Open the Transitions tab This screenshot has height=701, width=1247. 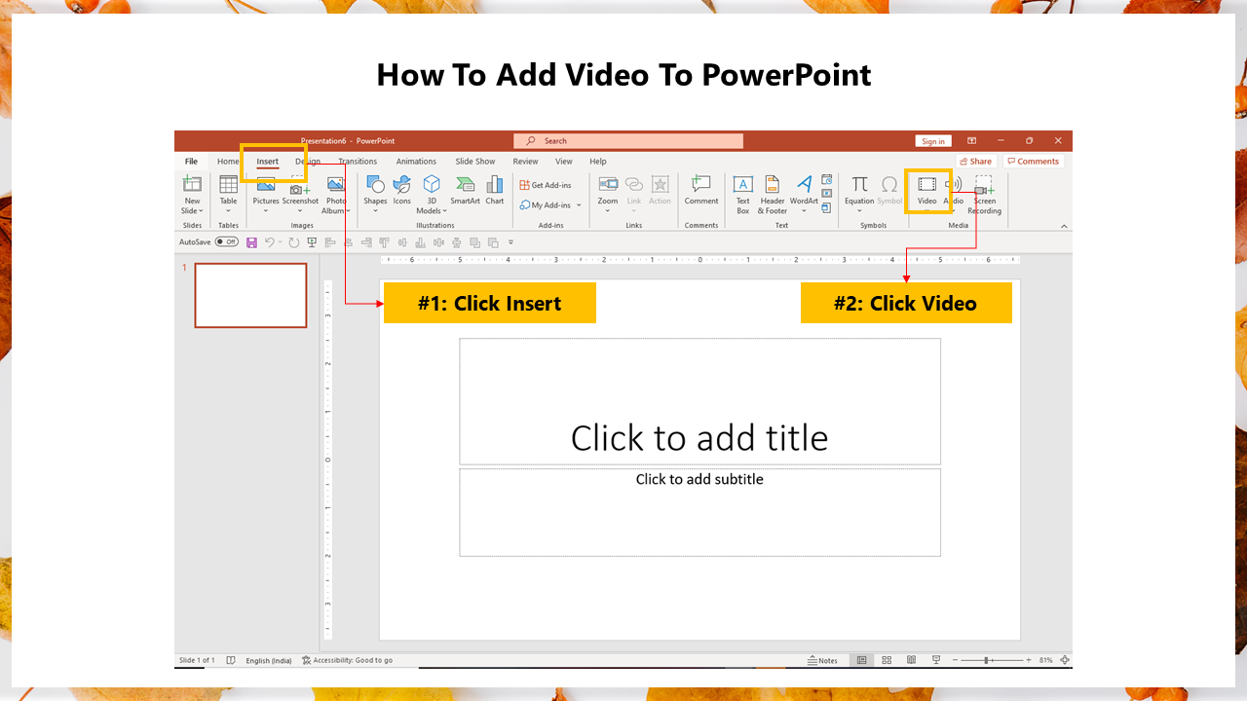point(358,162)
